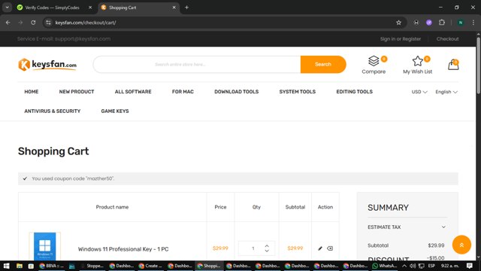481x271 pixels.
Task: Close the Verify Codes SimplyCodes tab
Action: click(90, 8)
